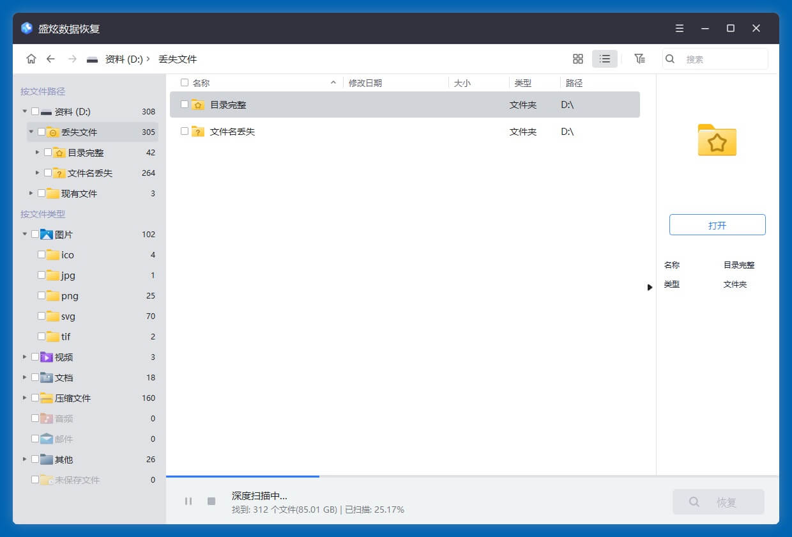Image resolution: width=792 pixels, height=537 pixels.
Task: Click the home icon in toolbar
Action: point(31,58)
